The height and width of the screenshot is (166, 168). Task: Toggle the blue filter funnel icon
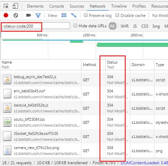click(38, 16)
